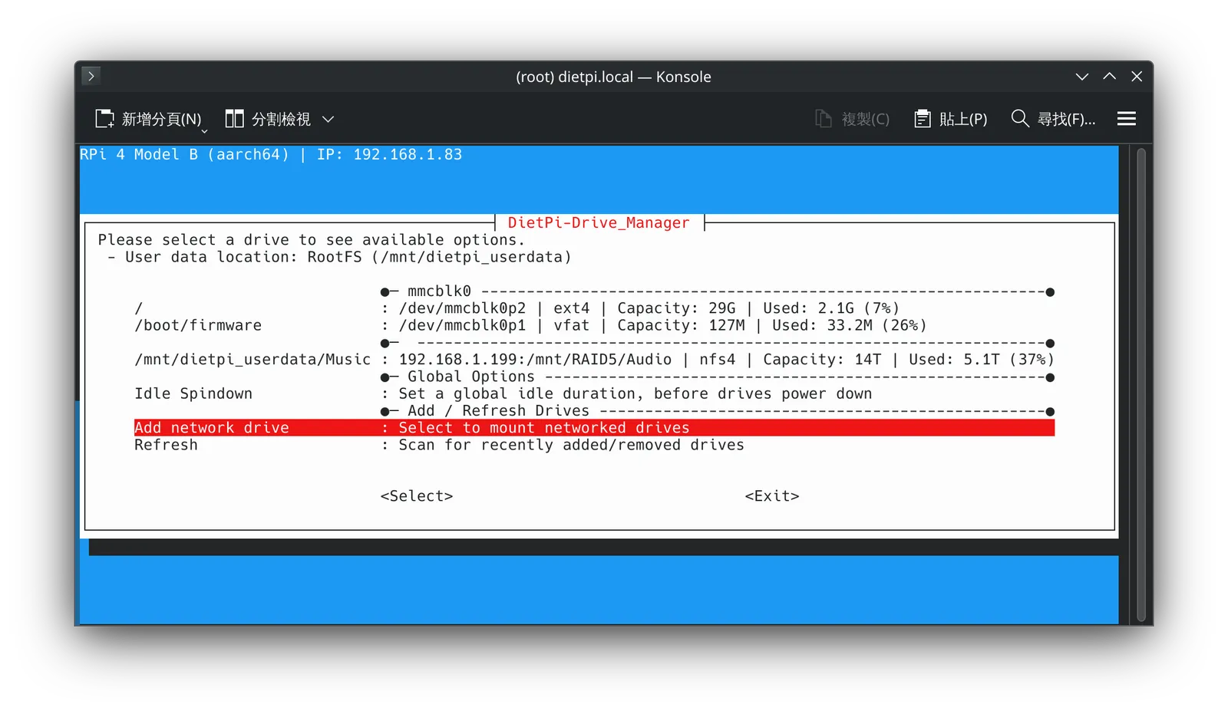Minimize the Konsole window
Viewport: 1228px width, 714px height.
[x=1082, y=77]
